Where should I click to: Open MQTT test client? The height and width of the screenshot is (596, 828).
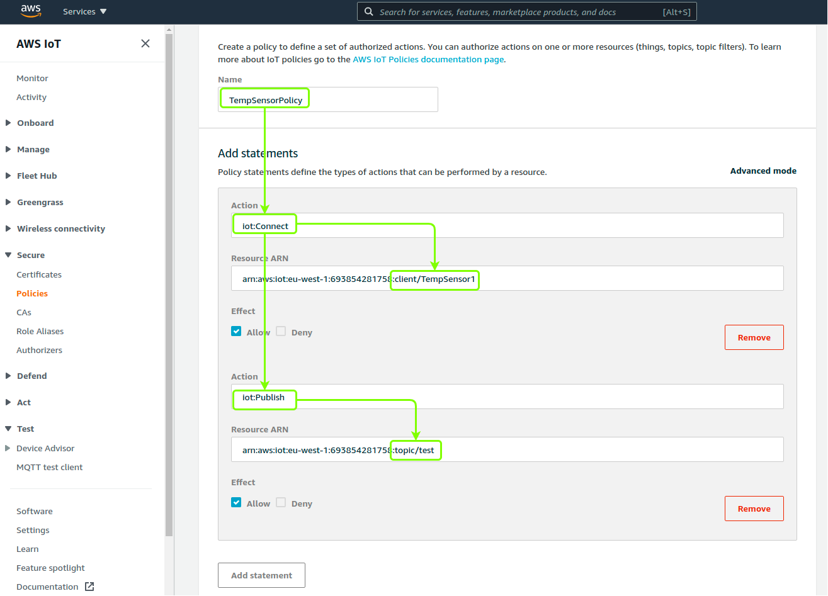point(50,467)
